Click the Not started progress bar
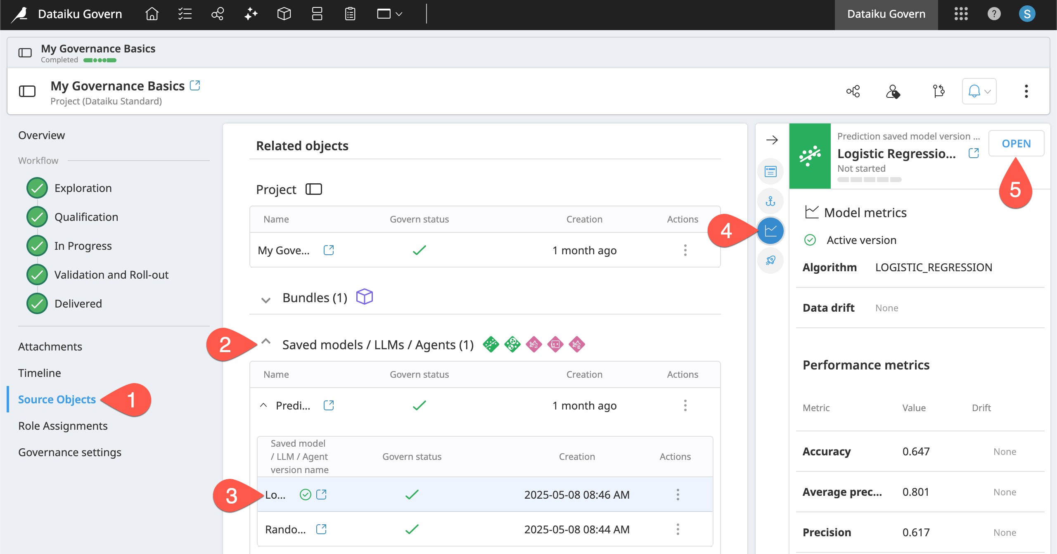Image resolution: width=1057 pixels, height=554 pixels. [869, 180]
